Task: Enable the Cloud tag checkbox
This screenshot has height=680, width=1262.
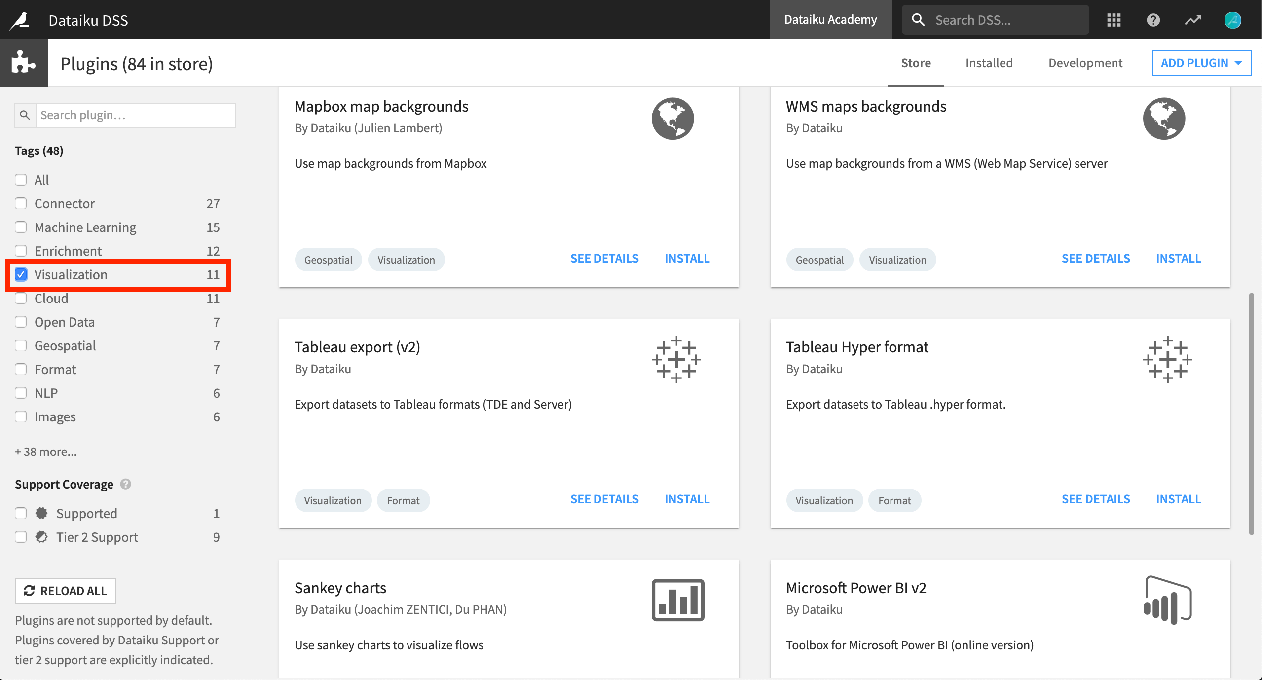Action: click(21, 298)
